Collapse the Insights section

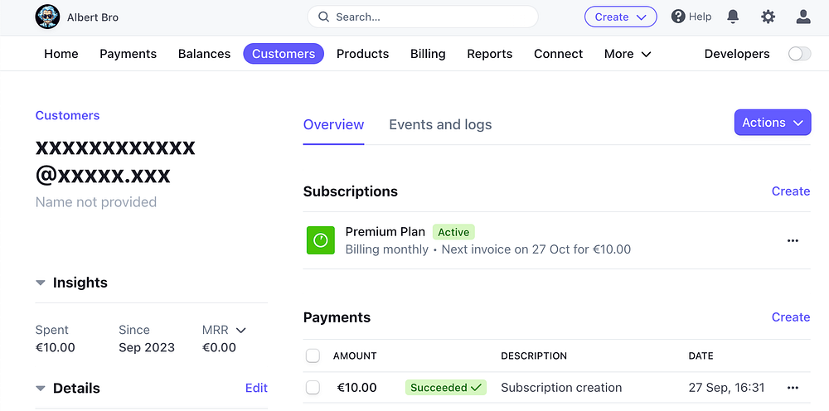click(x=41, y=283)
